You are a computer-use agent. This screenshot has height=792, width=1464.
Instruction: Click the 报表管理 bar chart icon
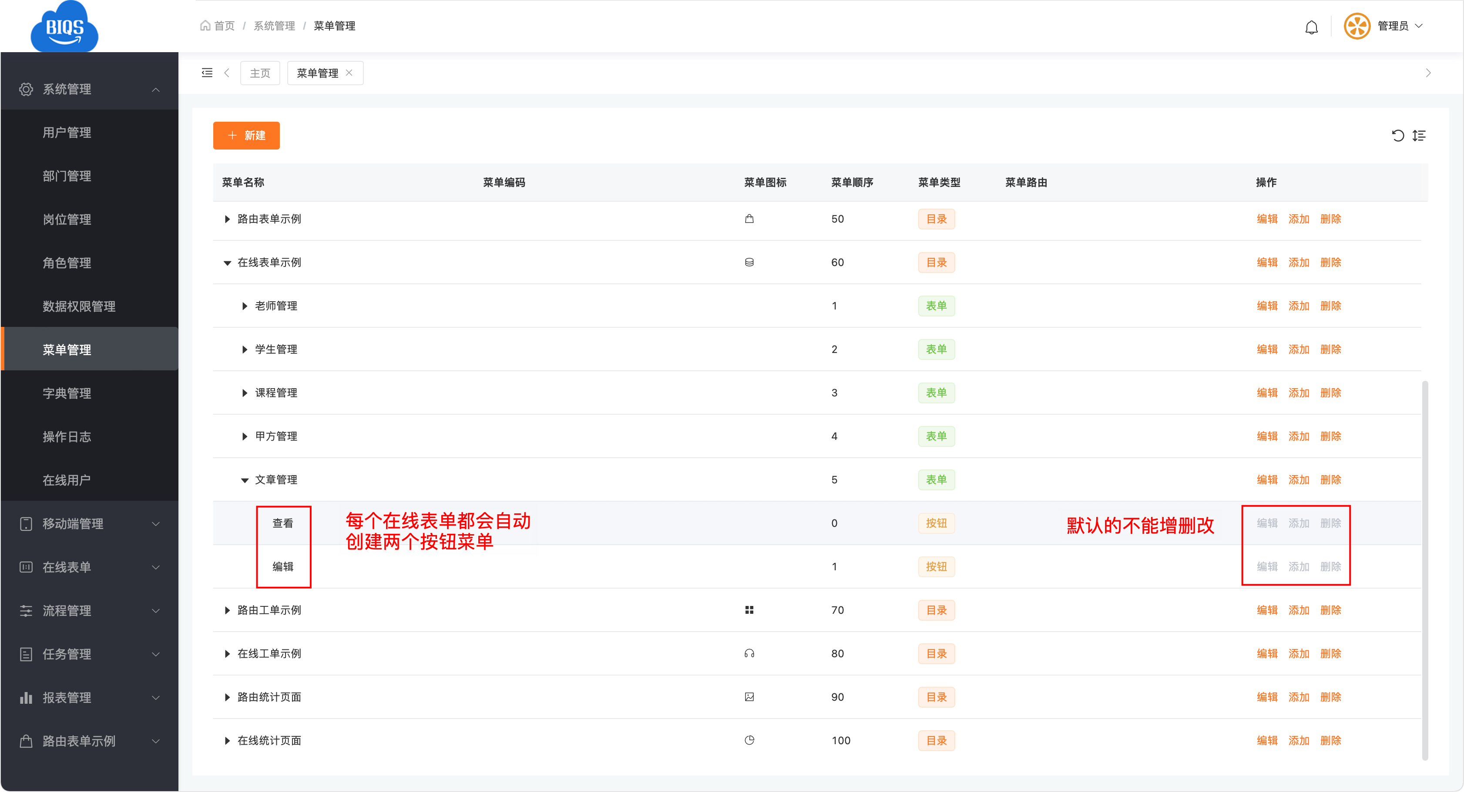pyautogui.click(x=26, y=698)
